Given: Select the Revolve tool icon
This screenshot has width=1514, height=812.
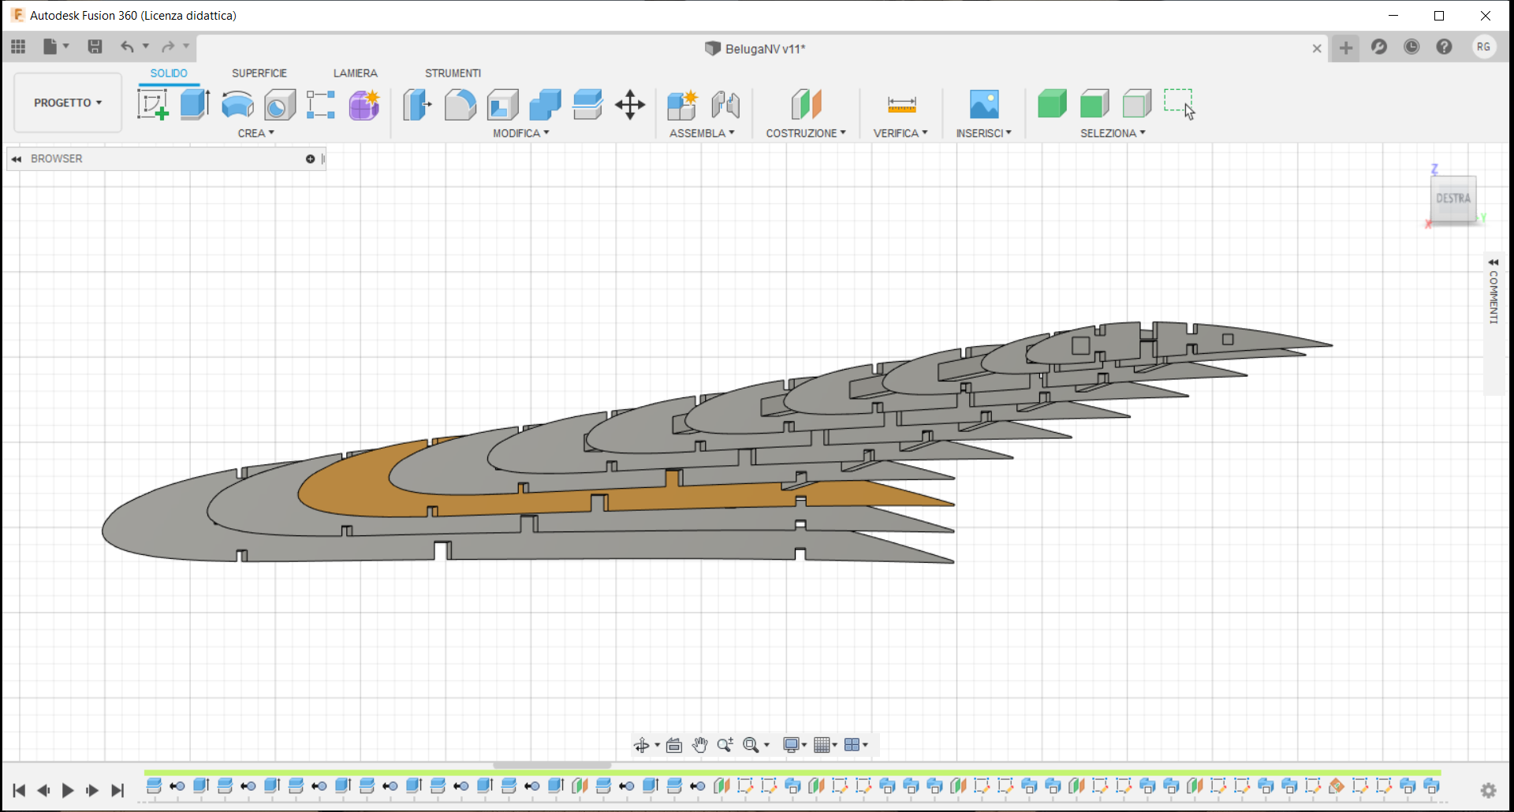Looking at the screenshot, I should tap(237, 104).
